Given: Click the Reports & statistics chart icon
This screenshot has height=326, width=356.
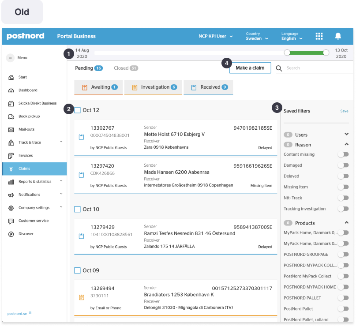Looking at the screenshot, I should click(x=11, y=182).
